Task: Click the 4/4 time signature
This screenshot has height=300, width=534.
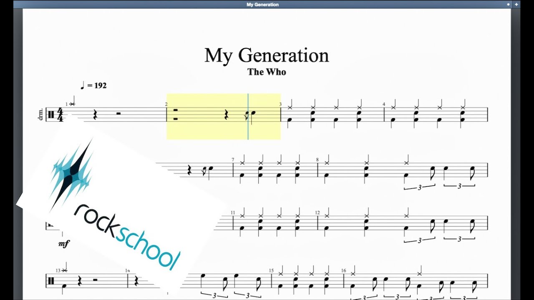Action: [x=60, y=115]
